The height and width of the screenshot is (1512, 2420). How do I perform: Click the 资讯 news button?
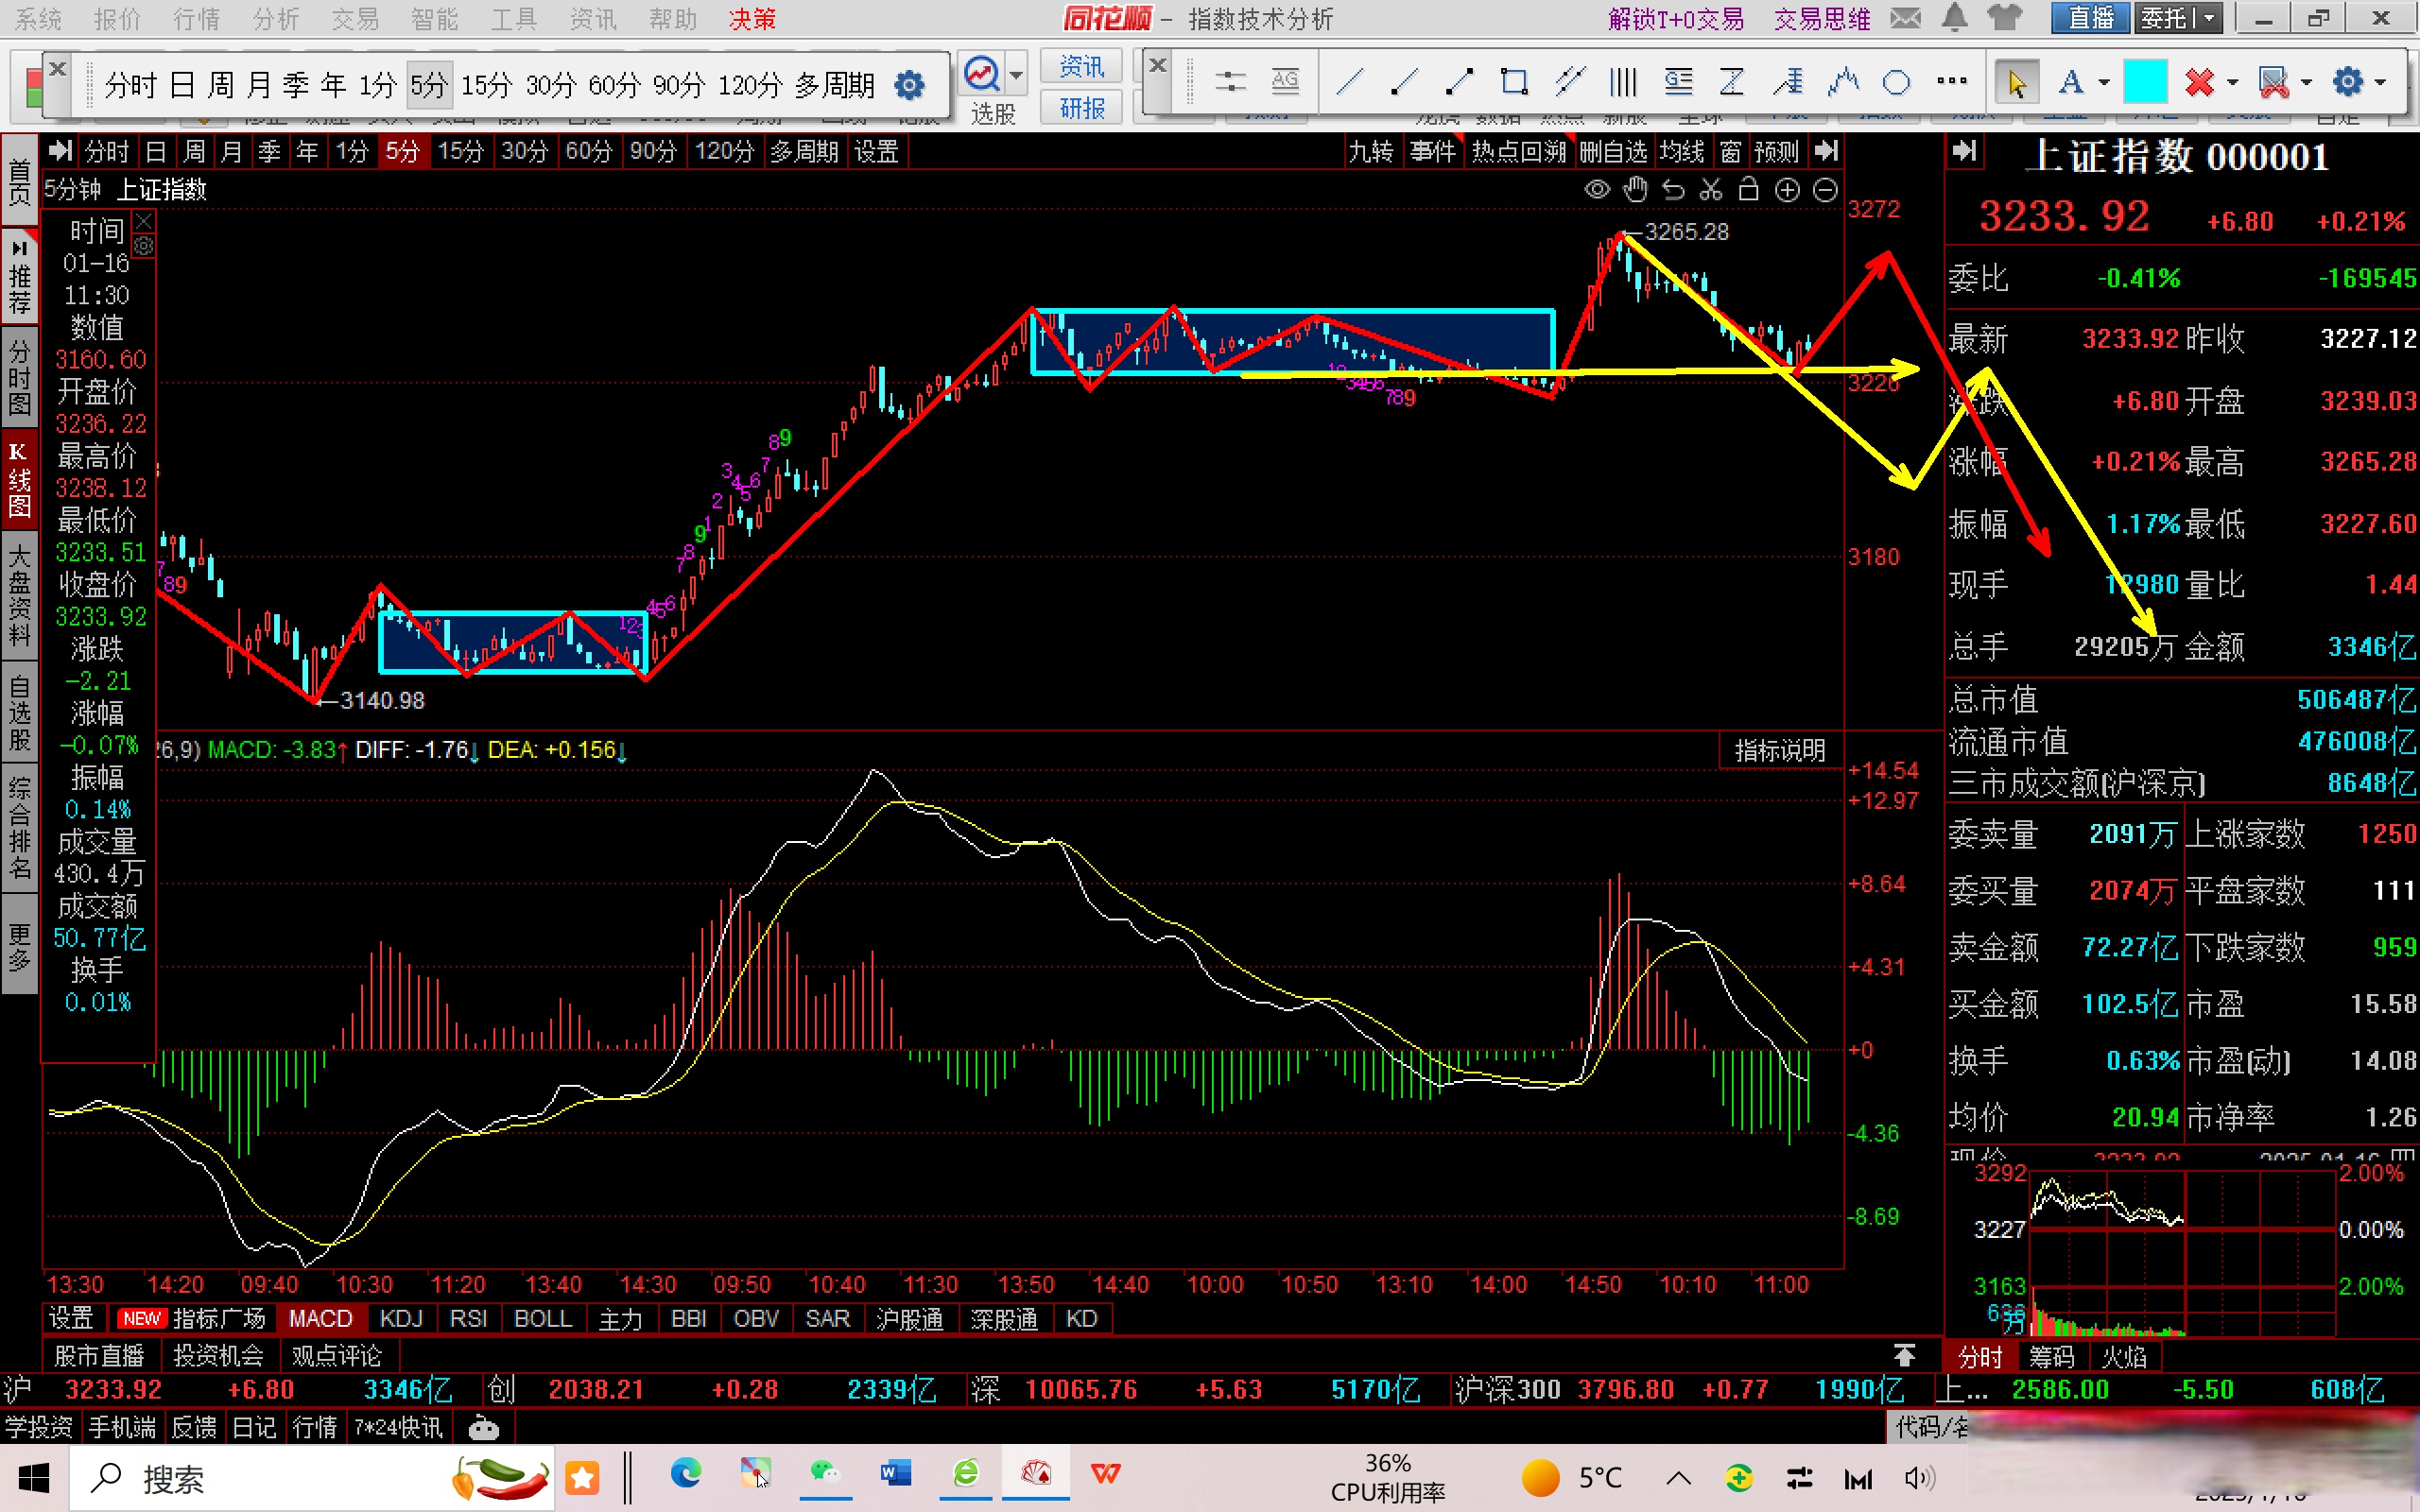click(x=1081, y=66)
